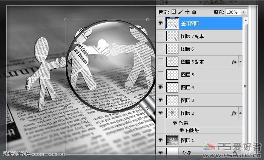Click fx icon on 图层 5 副本
Viewport: 264px width, 160px height.
[x=234, y=62]
